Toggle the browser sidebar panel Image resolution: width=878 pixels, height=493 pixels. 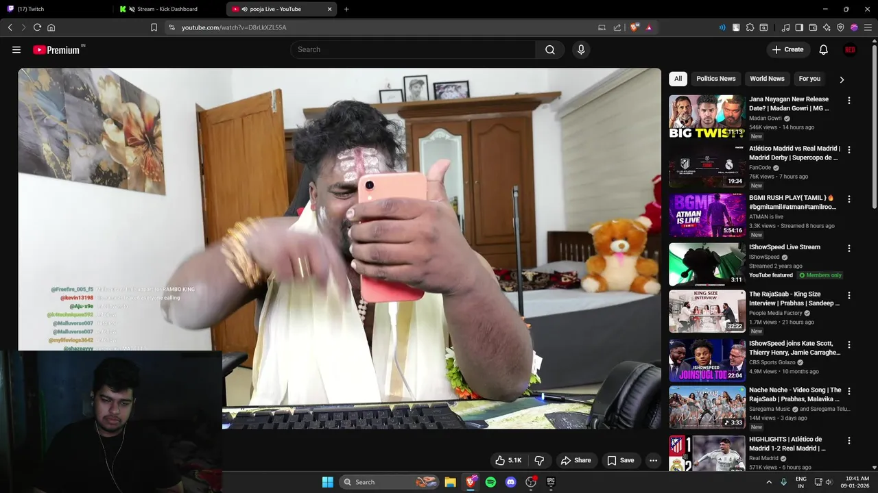[799, 27]
